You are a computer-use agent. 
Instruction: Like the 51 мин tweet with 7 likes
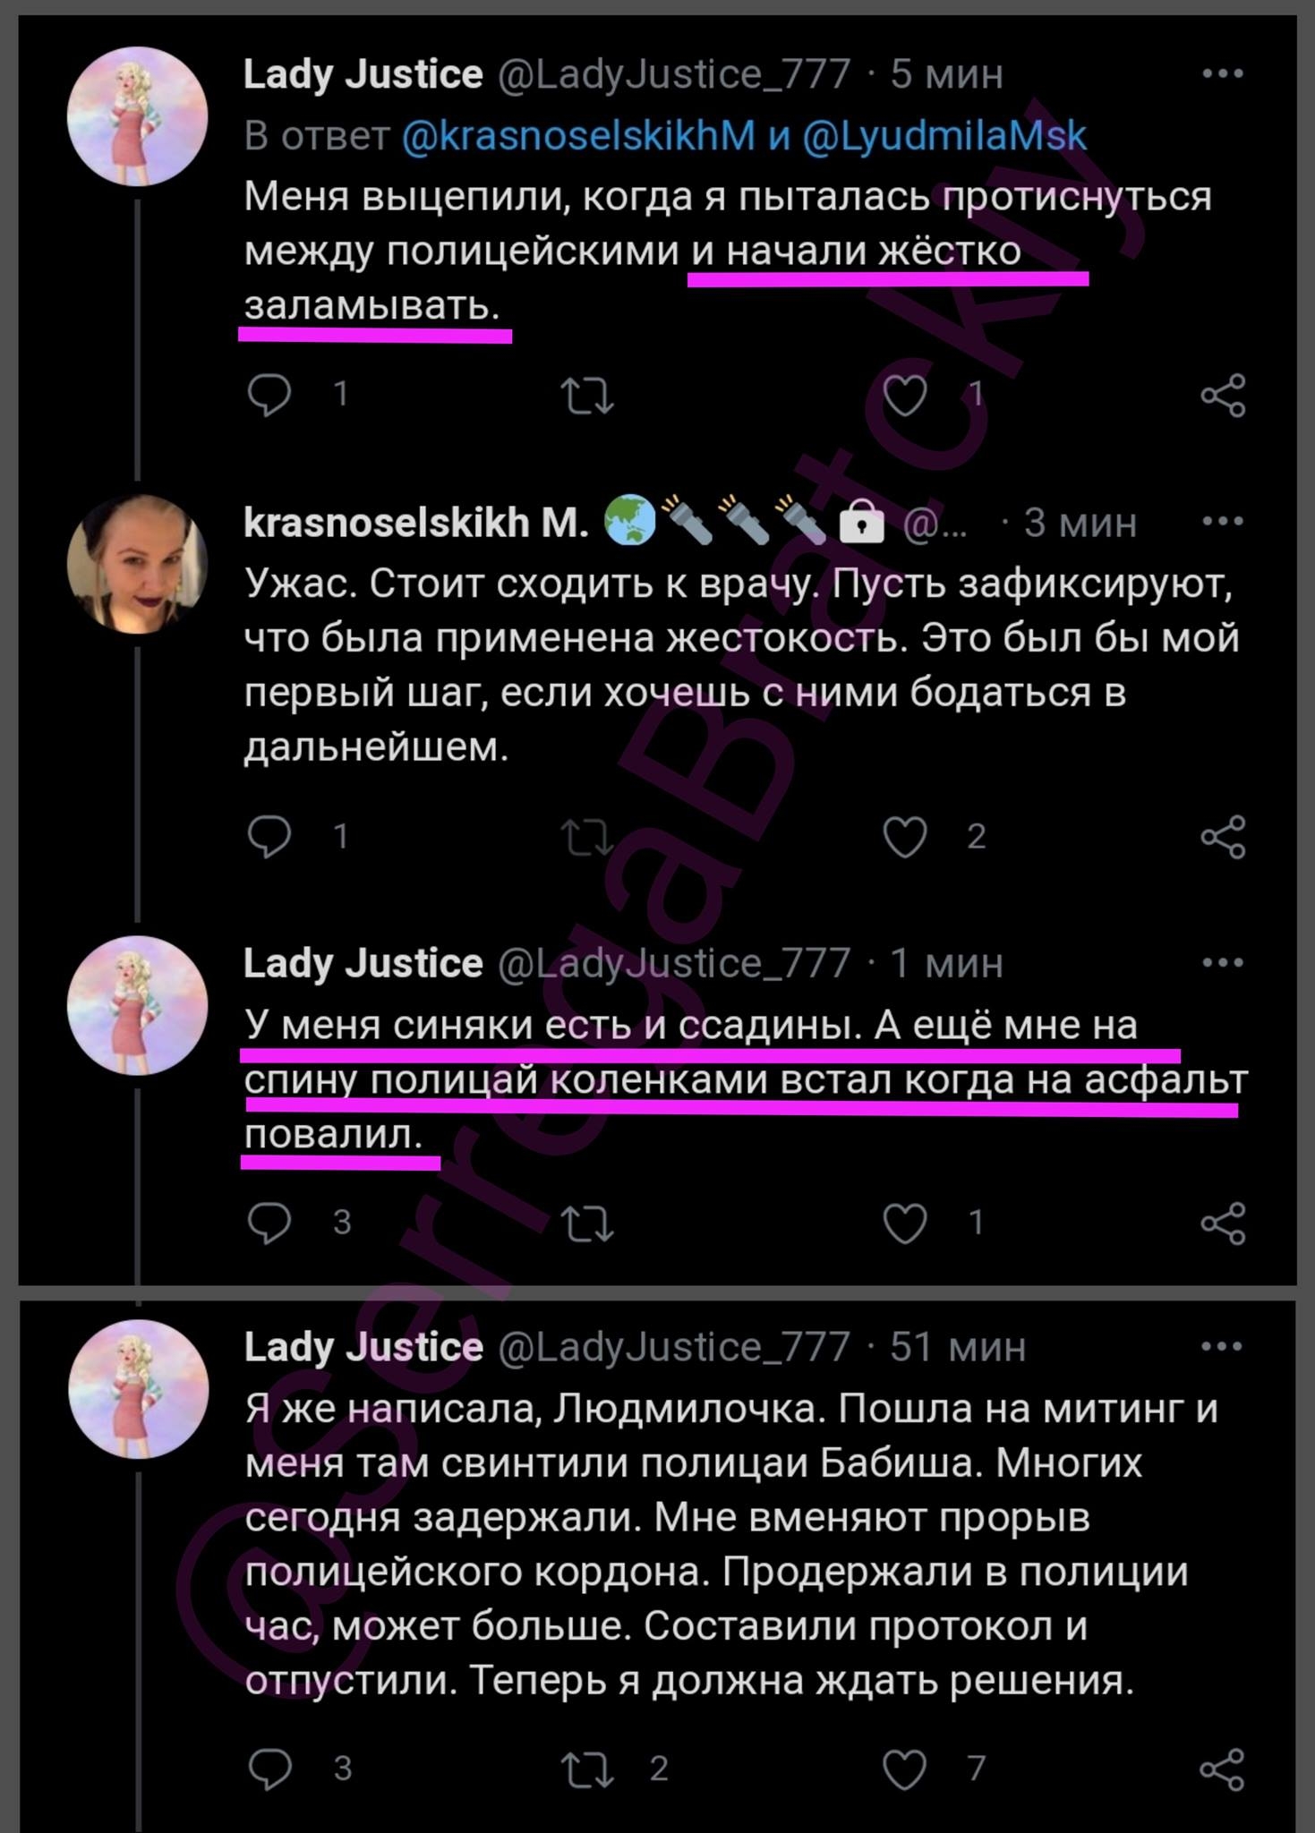(x=905, y=1769)
